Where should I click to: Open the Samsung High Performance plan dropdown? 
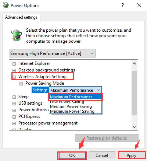tap(52, 53)
